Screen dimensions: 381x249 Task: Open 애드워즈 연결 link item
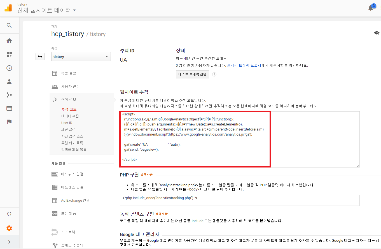tap(72, 174)
